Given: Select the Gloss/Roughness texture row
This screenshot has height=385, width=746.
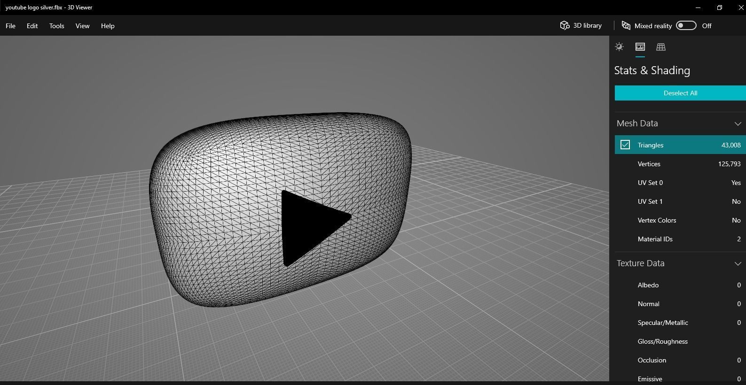Looking at the screenshot, I should click(680, 341).
